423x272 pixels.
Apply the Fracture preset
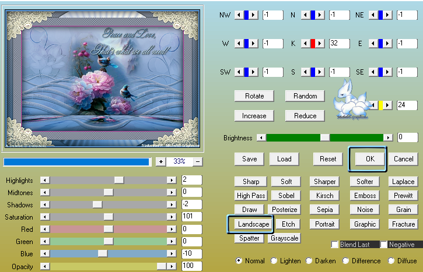coord(403,224)
